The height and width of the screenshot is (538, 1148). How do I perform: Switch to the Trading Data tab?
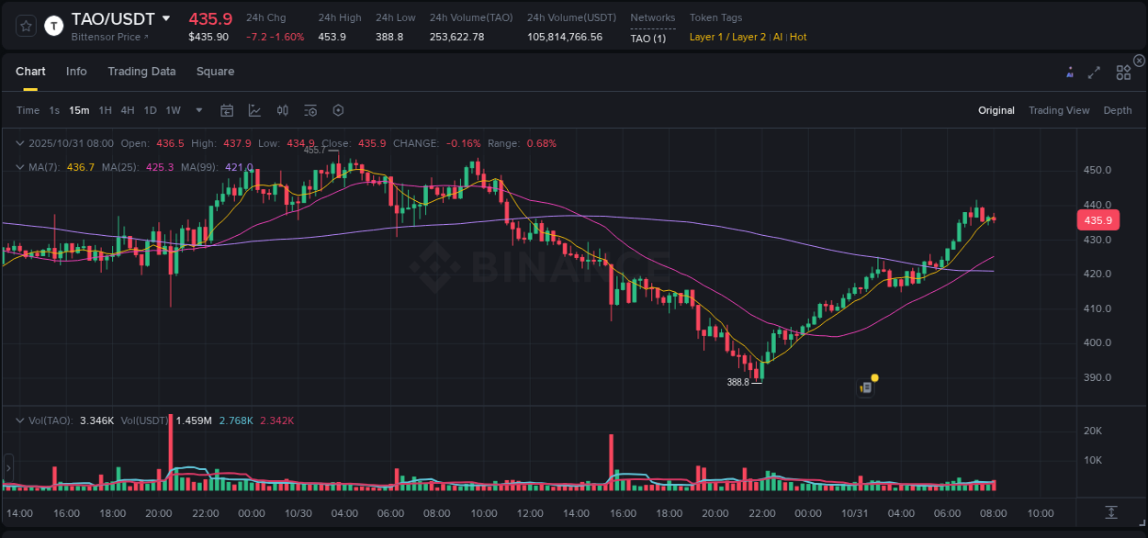tap(141, 71)
